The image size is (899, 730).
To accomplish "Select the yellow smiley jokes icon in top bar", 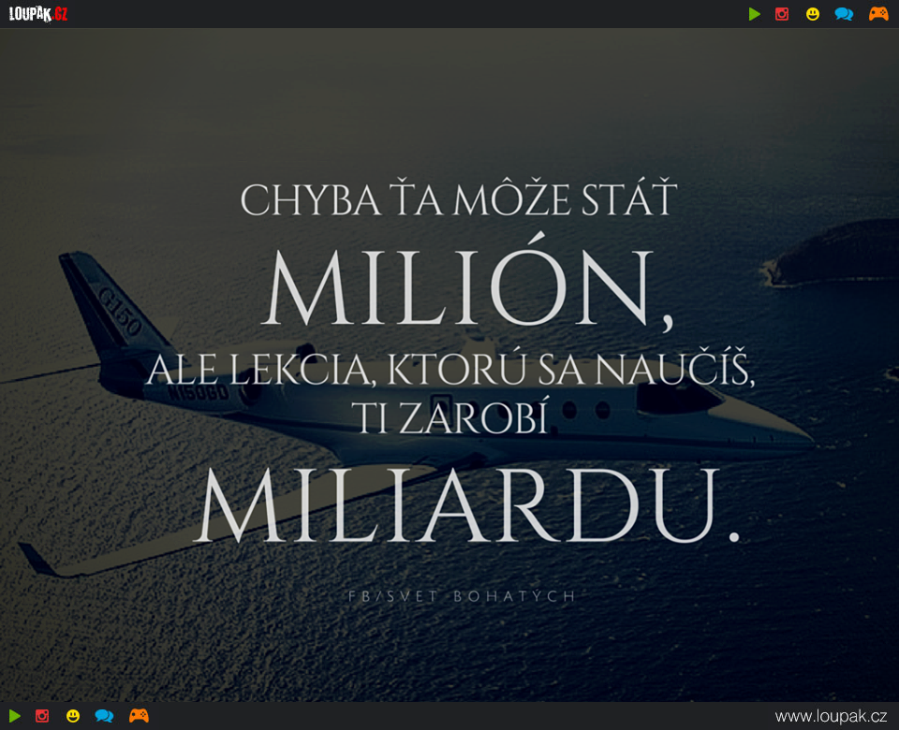I will (813, 14).
